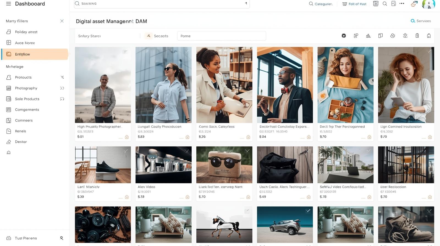Click the Secaots button

click(x=157, y=36)
